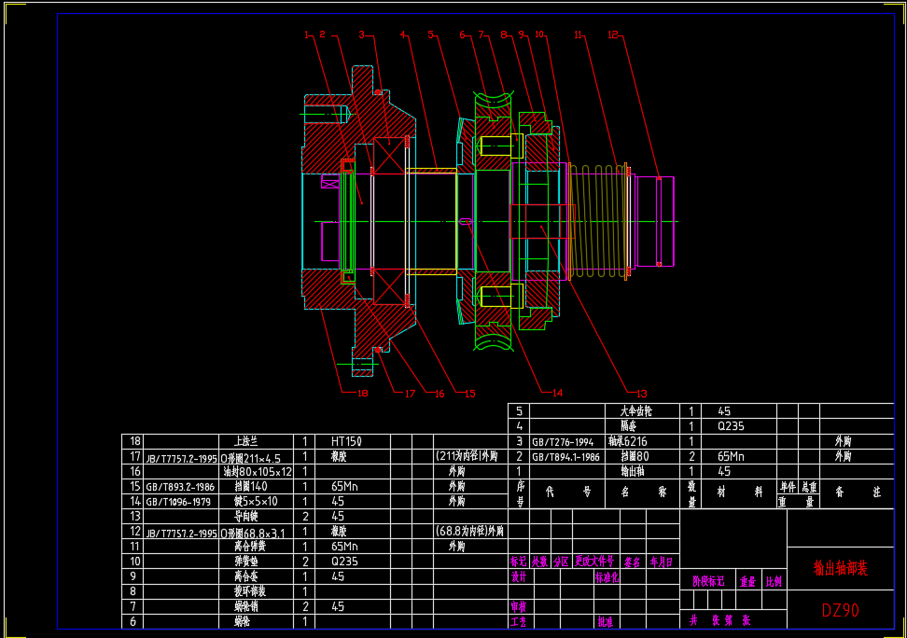Click the HT150 material cell
The width and height of the screenshot is (907, 638).
[x=345, y=441]
